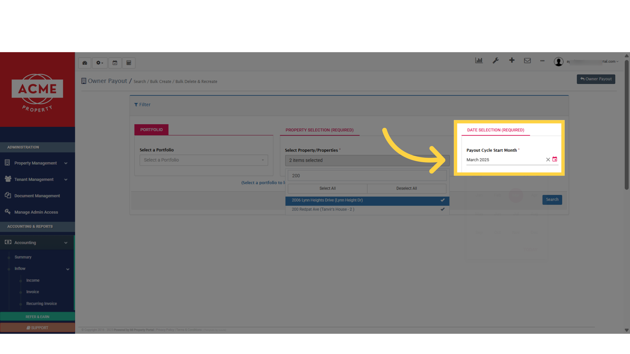
Task: Click the Manage Admin Access key icon
Action: [8, 212]
